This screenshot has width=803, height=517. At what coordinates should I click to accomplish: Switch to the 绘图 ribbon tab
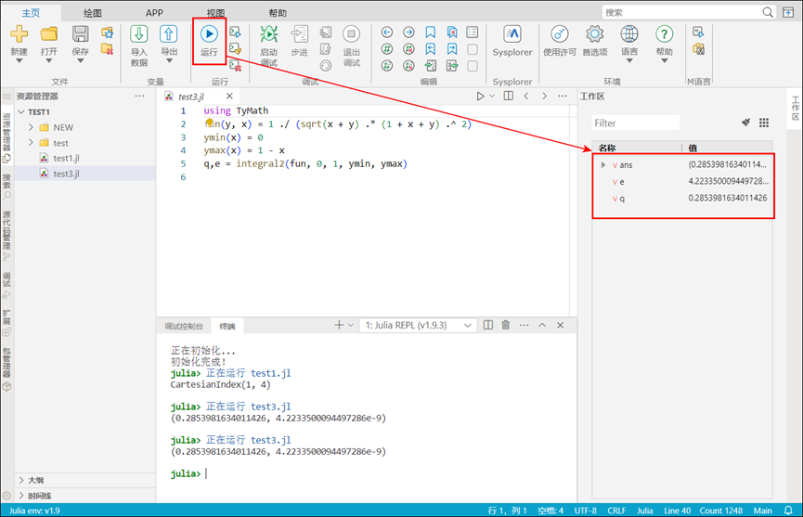[93, 13]
